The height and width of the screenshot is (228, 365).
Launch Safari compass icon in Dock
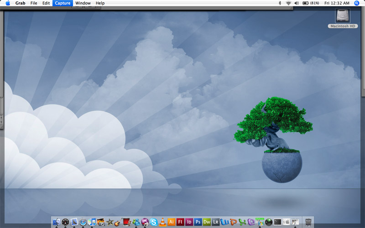83,222
